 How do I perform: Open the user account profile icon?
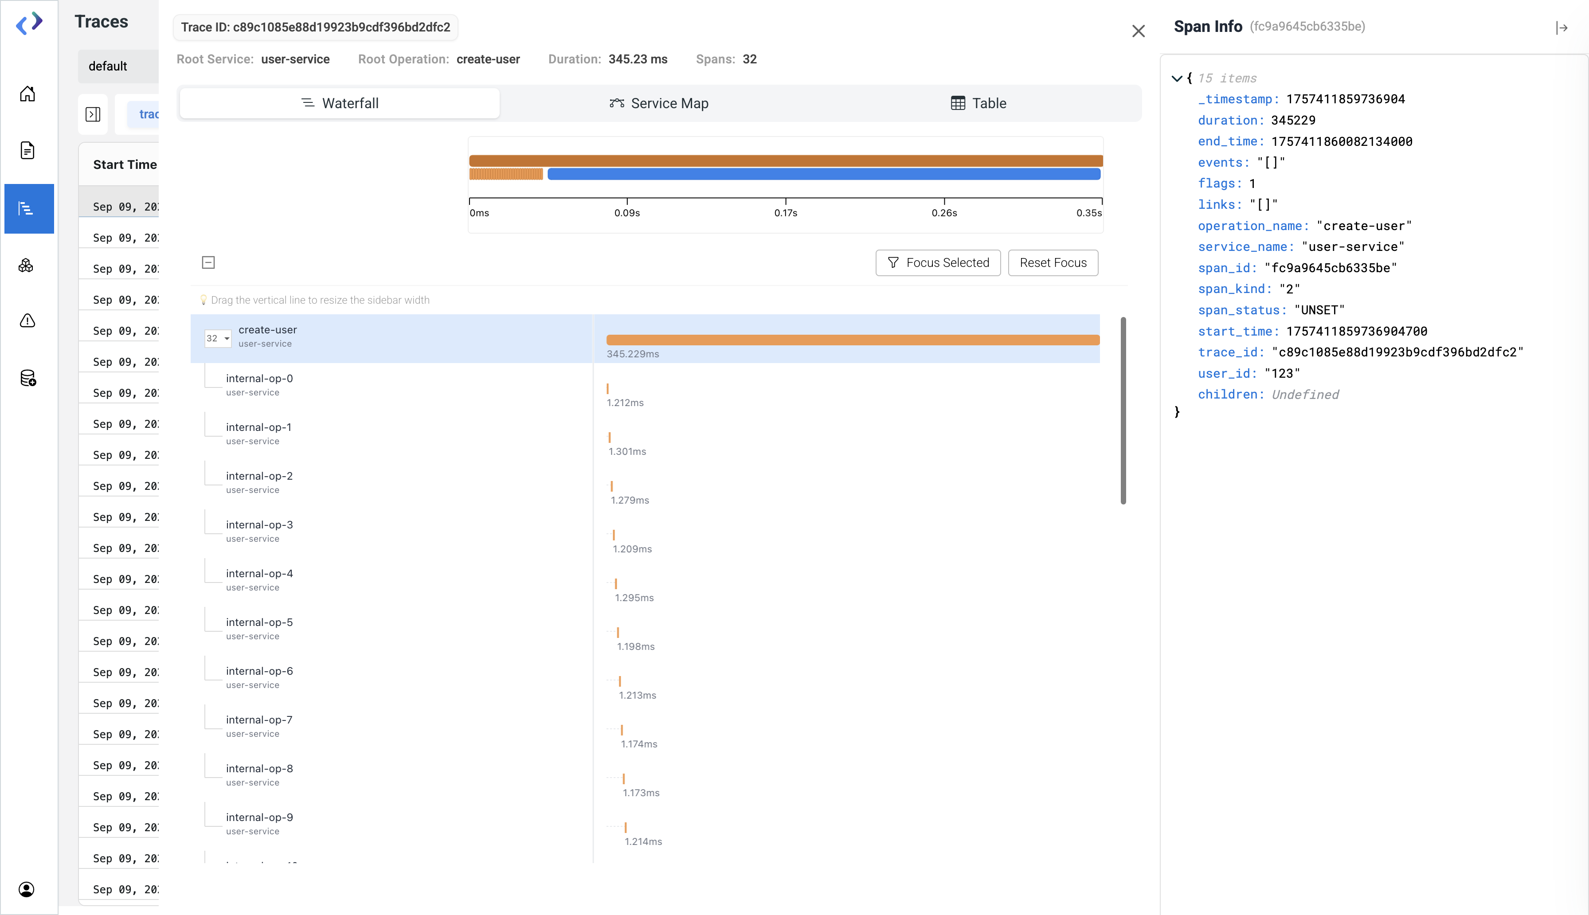pos(27,888)
